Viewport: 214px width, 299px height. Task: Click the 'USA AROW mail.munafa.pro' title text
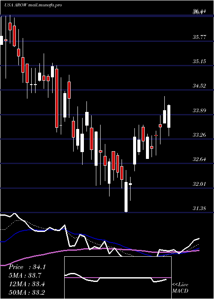[33, 5]
